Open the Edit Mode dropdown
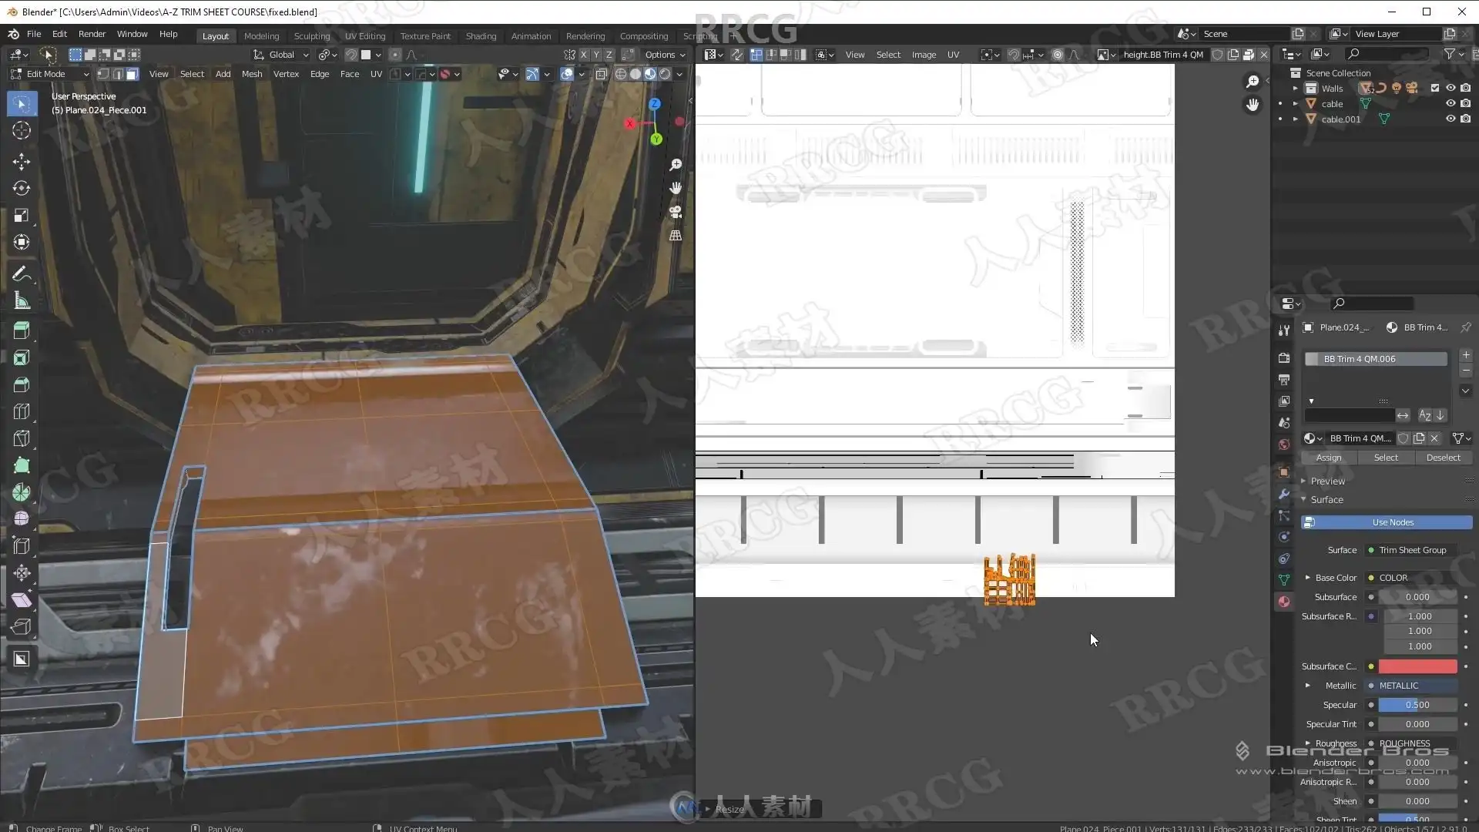The height and width of the screenshot is (832, 1479). click(49, 74)
